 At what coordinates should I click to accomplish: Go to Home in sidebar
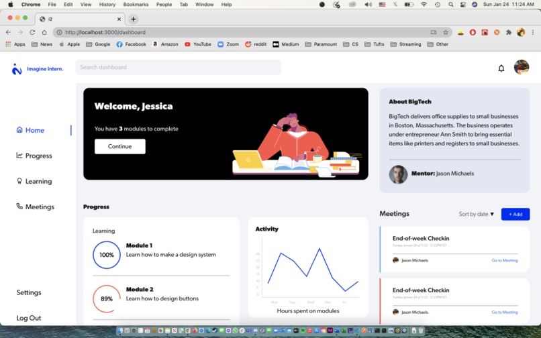30,130
